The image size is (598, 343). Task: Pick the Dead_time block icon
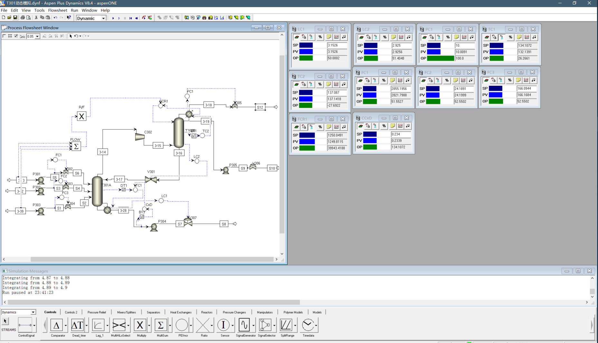pos(77,325)
